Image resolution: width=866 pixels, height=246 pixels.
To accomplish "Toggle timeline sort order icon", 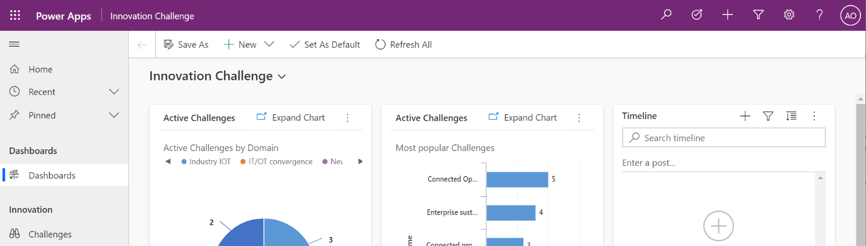I will 791,116.
